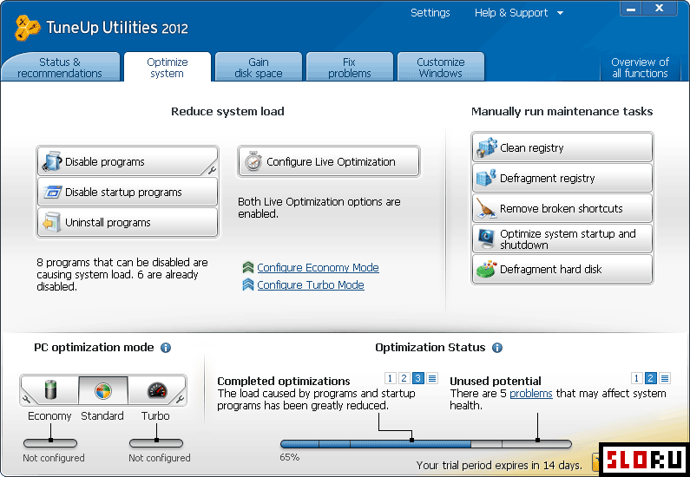Viewport: 690px width, 477px height.
Task: Click the TuneUp Utilities logo icon
Action: pos(27,28)
